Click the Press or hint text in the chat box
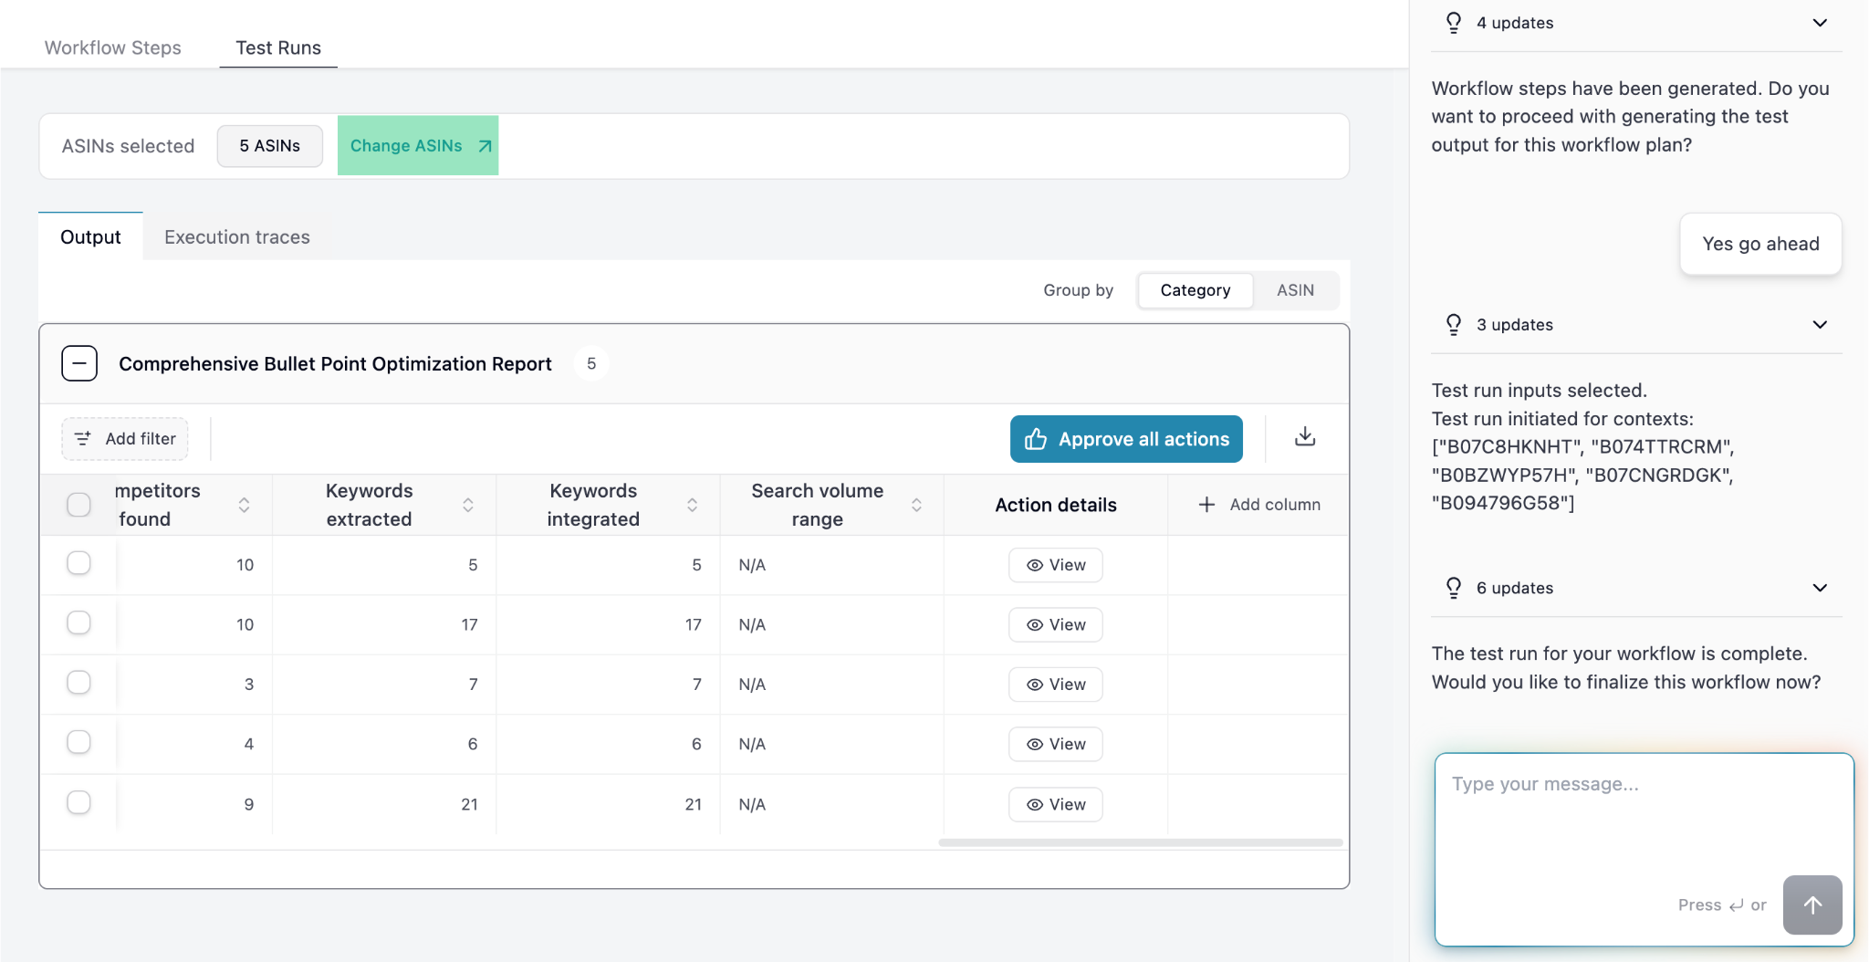1869x962 pixels. (1722, 904)
